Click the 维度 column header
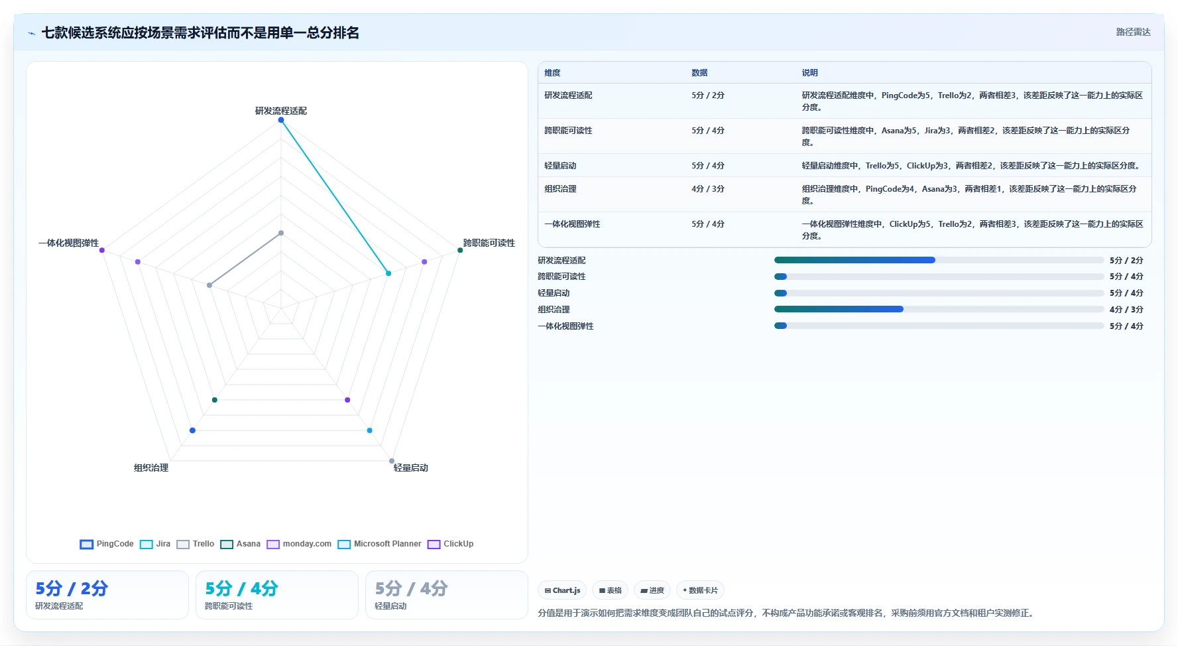Screen dimensions: 1178x646 click(552, 73)
